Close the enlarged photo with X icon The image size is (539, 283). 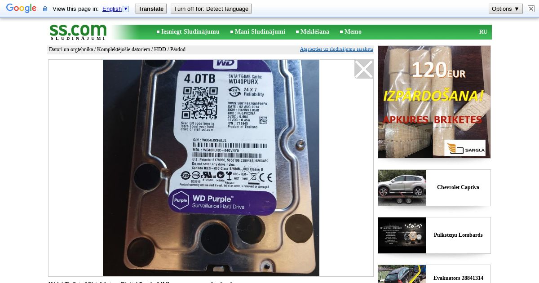point(364,69)
